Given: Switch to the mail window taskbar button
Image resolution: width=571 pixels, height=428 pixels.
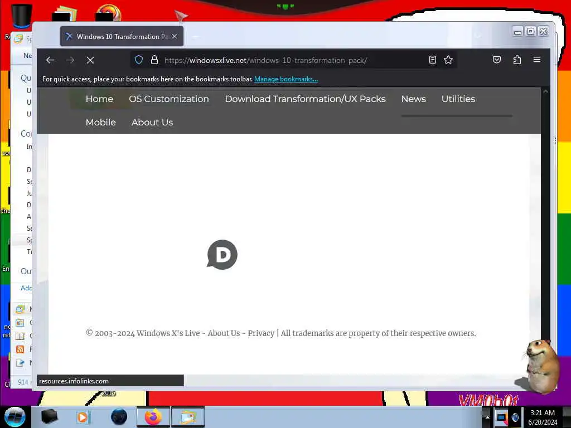Looking at the screenshot, I should [x=188, y=417].
